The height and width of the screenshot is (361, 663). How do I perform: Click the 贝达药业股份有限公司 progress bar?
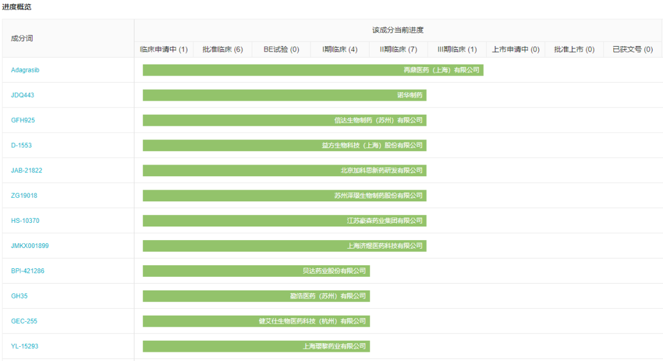[256, 271]
